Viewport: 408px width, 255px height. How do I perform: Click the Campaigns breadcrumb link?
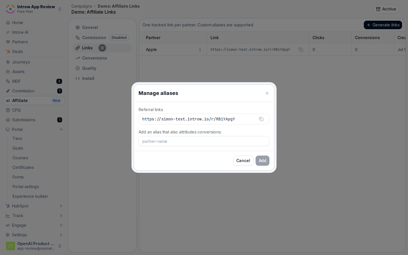[82, 6]
